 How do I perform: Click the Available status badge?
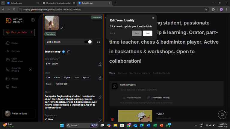pyautogui.click(x=96, y=17)
